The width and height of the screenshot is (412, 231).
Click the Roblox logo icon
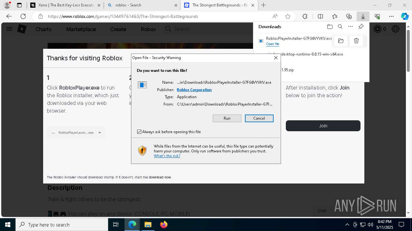pos(22,29)
